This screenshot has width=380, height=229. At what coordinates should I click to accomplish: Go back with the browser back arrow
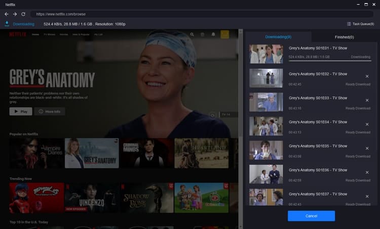click(7, 14)
